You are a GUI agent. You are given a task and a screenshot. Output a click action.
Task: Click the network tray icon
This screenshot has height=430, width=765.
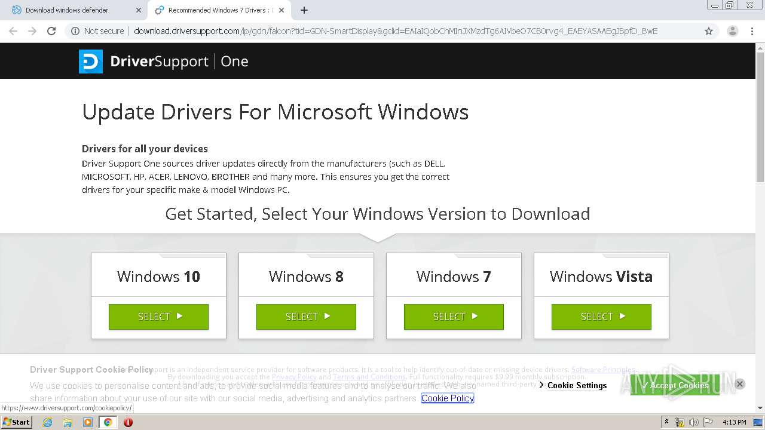coord(680,422)
